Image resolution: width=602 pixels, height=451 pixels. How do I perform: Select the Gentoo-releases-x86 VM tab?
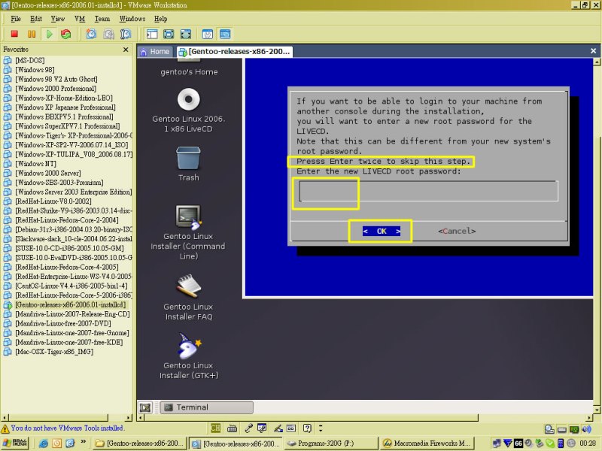tap(235, 52)
